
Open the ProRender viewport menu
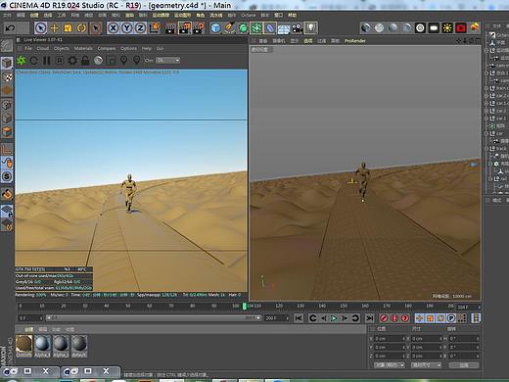[x=355, y=41]
